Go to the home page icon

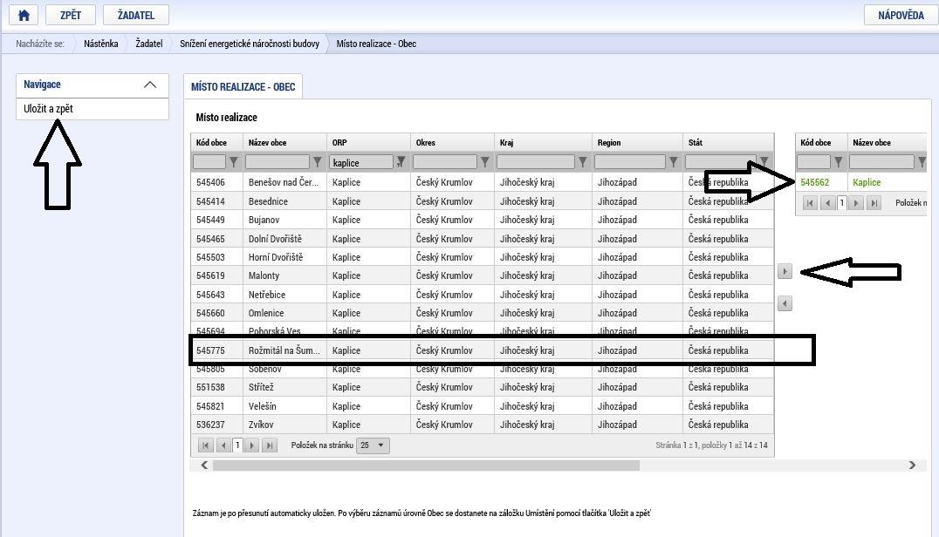tap(24, 15)
